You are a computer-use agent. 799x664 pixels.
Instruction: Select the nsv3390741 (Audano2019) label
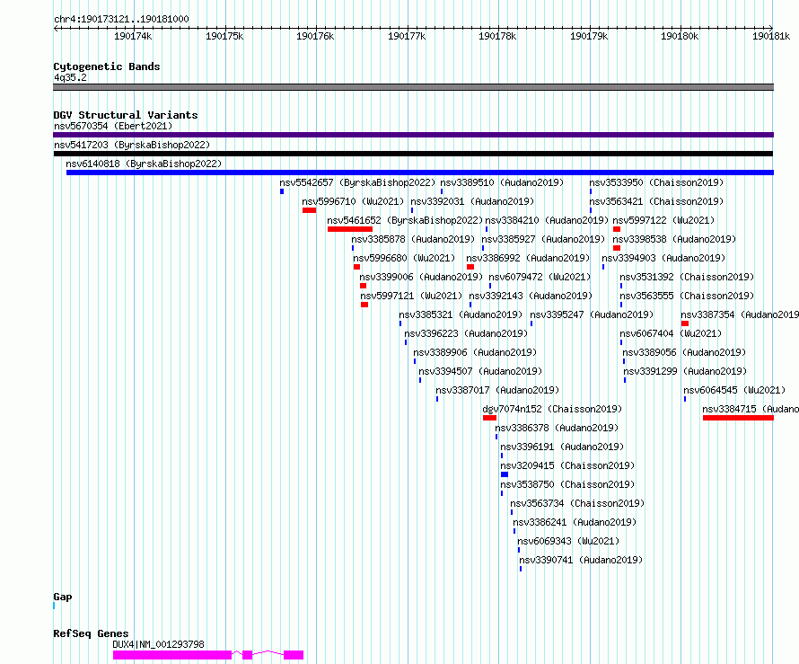[x=581, y=560]
